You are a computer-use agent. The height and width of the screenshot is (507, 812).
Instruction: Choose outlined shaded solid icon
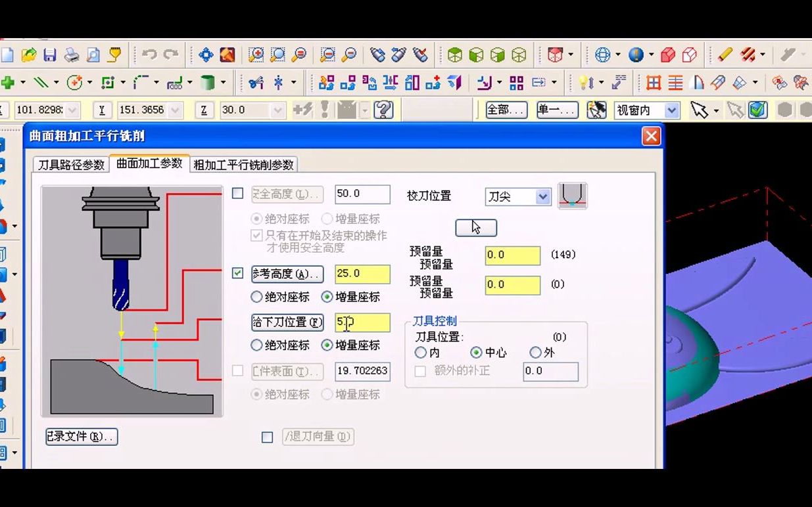coord(689,55)
